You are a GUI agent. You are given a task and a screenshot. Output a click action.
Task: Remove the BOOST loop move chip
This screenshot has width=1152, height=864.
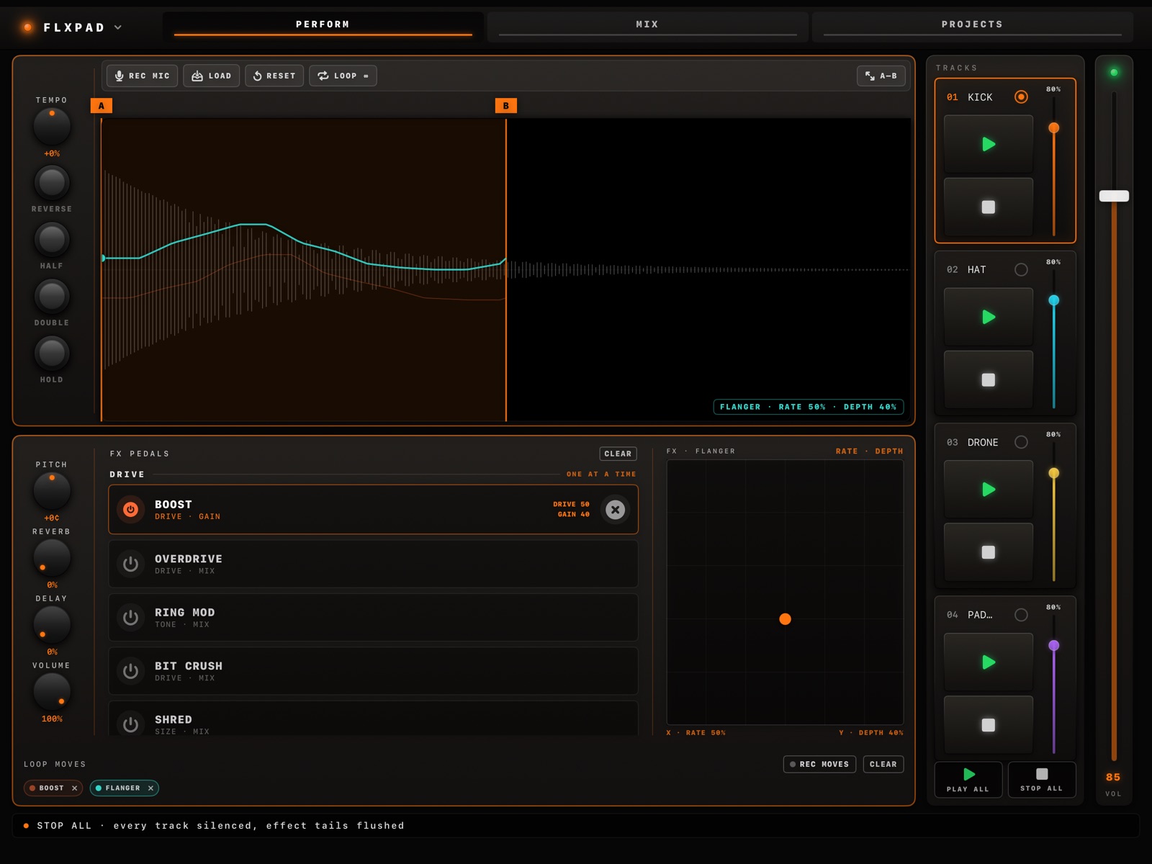74,788
